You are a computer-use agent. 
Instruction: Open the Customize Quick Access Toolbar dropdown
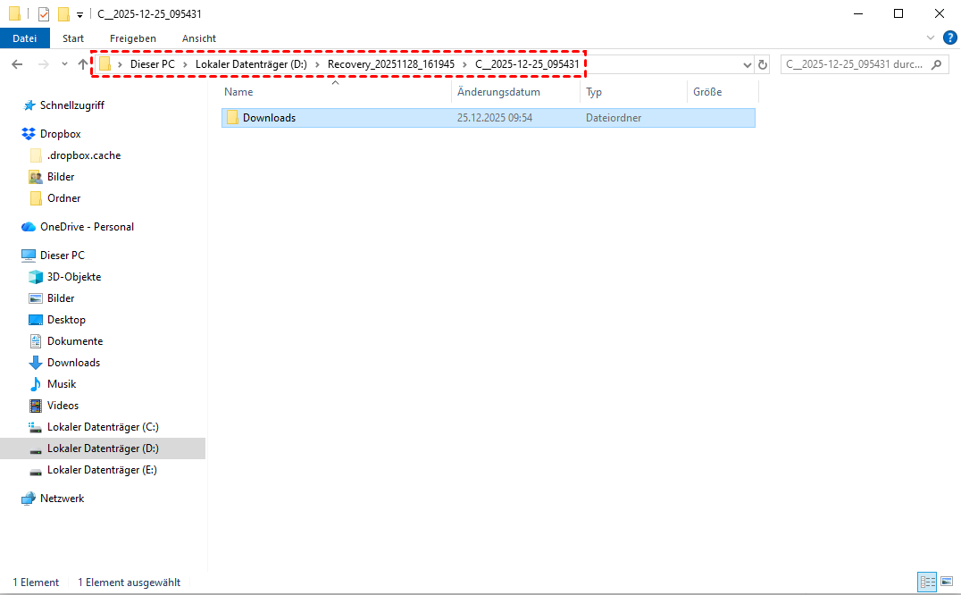click(x=80, y=14)
